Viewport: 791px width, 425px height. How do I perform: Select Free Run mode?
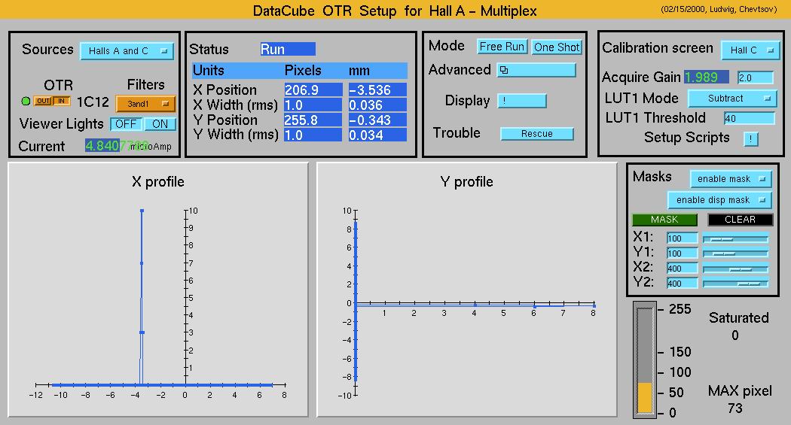tap(502, 47)
